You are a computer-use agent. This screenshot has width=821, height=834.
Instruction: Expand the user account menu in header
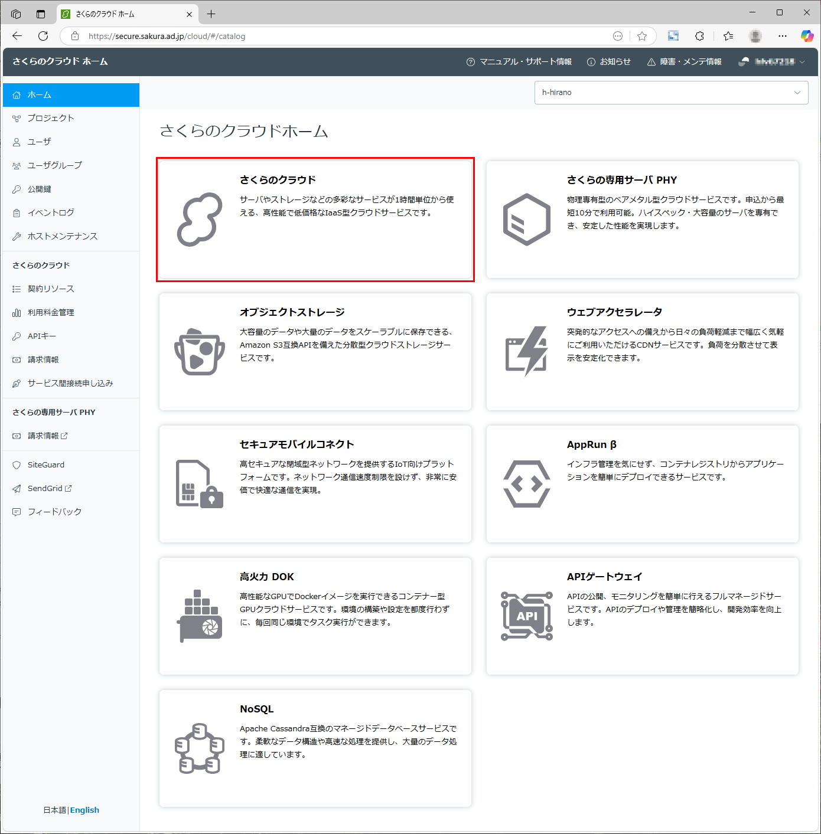click(x=771, y=62)
